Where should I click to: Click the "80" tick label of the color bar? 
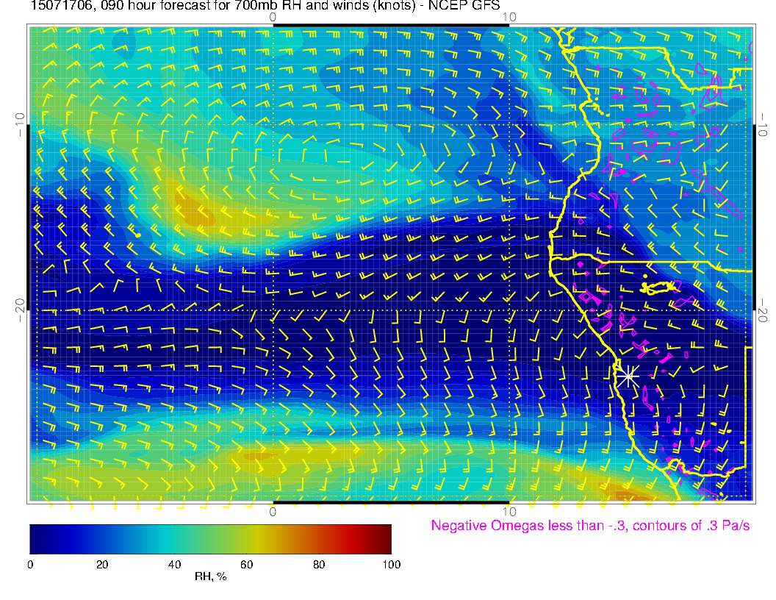click(319, 565)
